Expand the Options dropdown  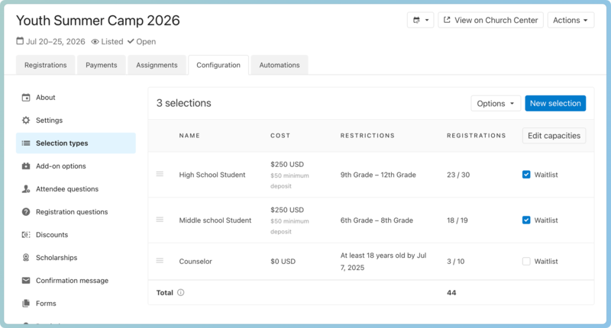click(x=496, y=104)
